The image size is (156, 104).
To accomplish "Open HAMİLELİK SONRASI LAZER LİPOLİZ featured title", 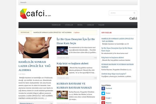I will pos(35,66).
